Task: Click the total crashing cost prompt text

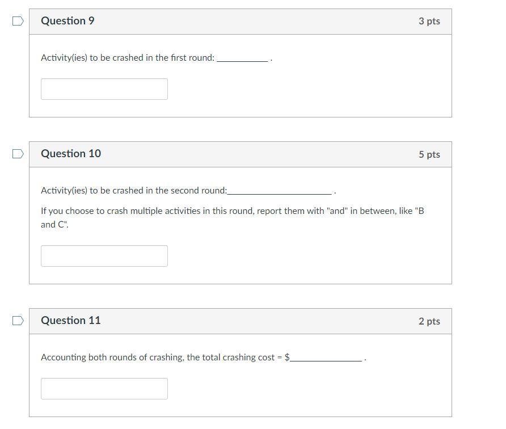Action: point(162,357)
